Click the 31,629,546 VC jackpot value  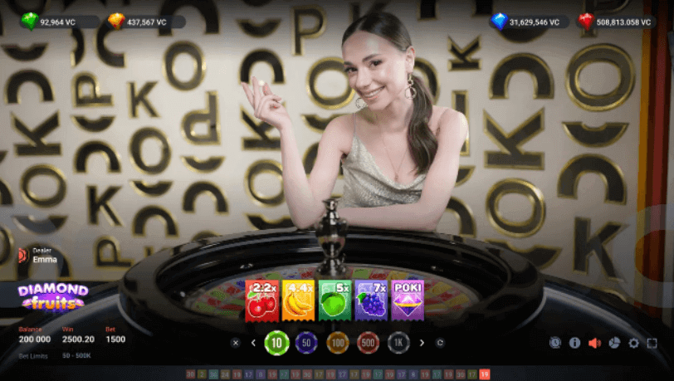(x=535, y=22)
